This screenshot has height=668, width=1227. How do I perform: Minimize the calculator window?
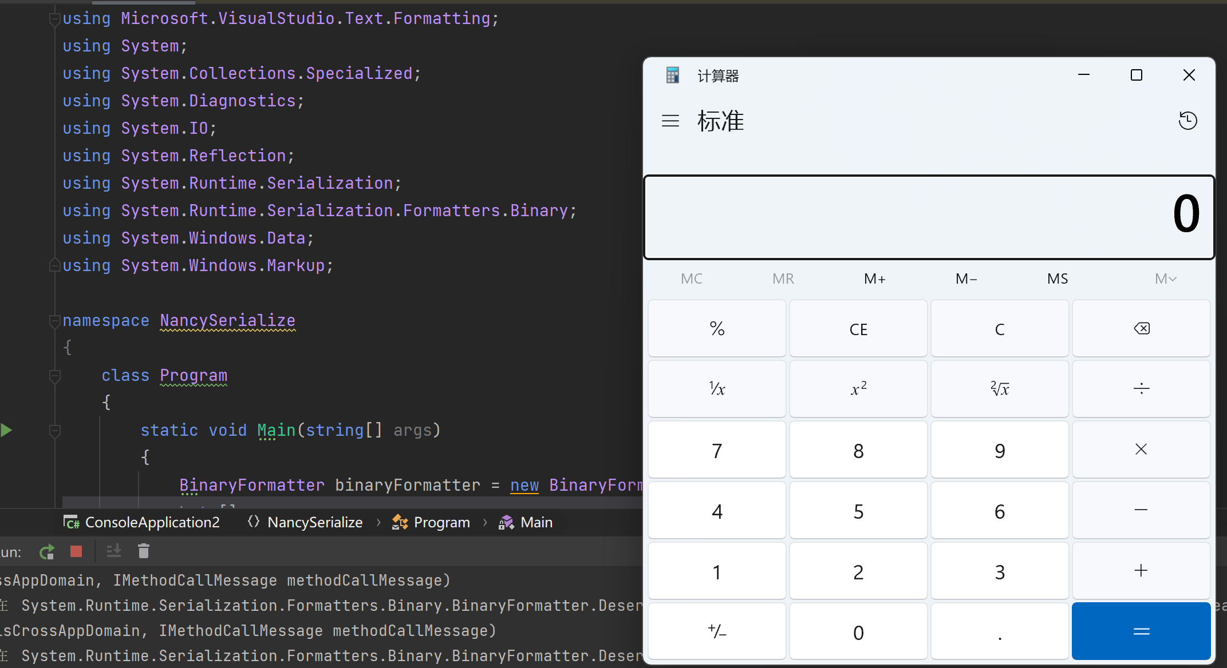click(1084, 75)
